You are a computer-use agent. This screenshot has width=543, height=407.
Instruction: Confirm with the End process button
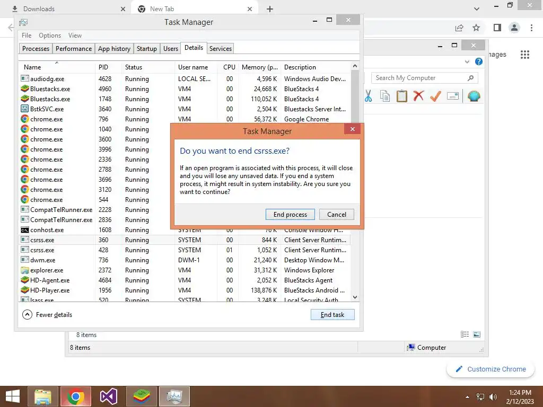click(290, 214)
